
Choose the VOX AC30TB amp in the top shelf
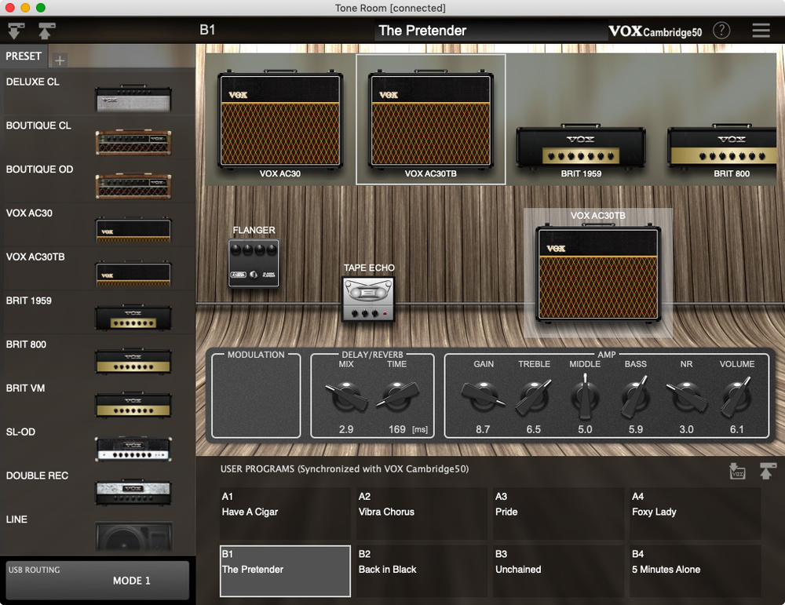pos(430,120)
